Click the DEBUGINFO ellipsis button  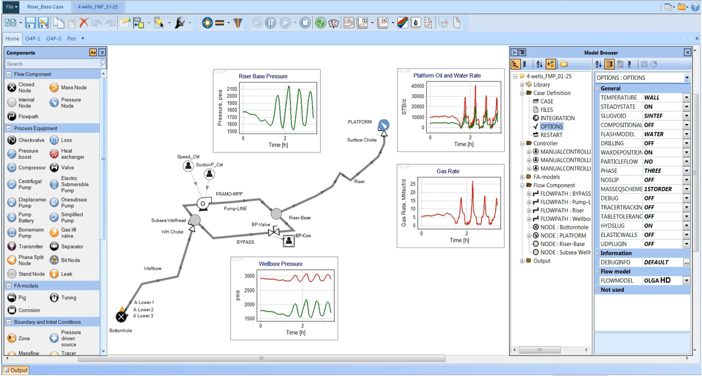tap(686, 262)
